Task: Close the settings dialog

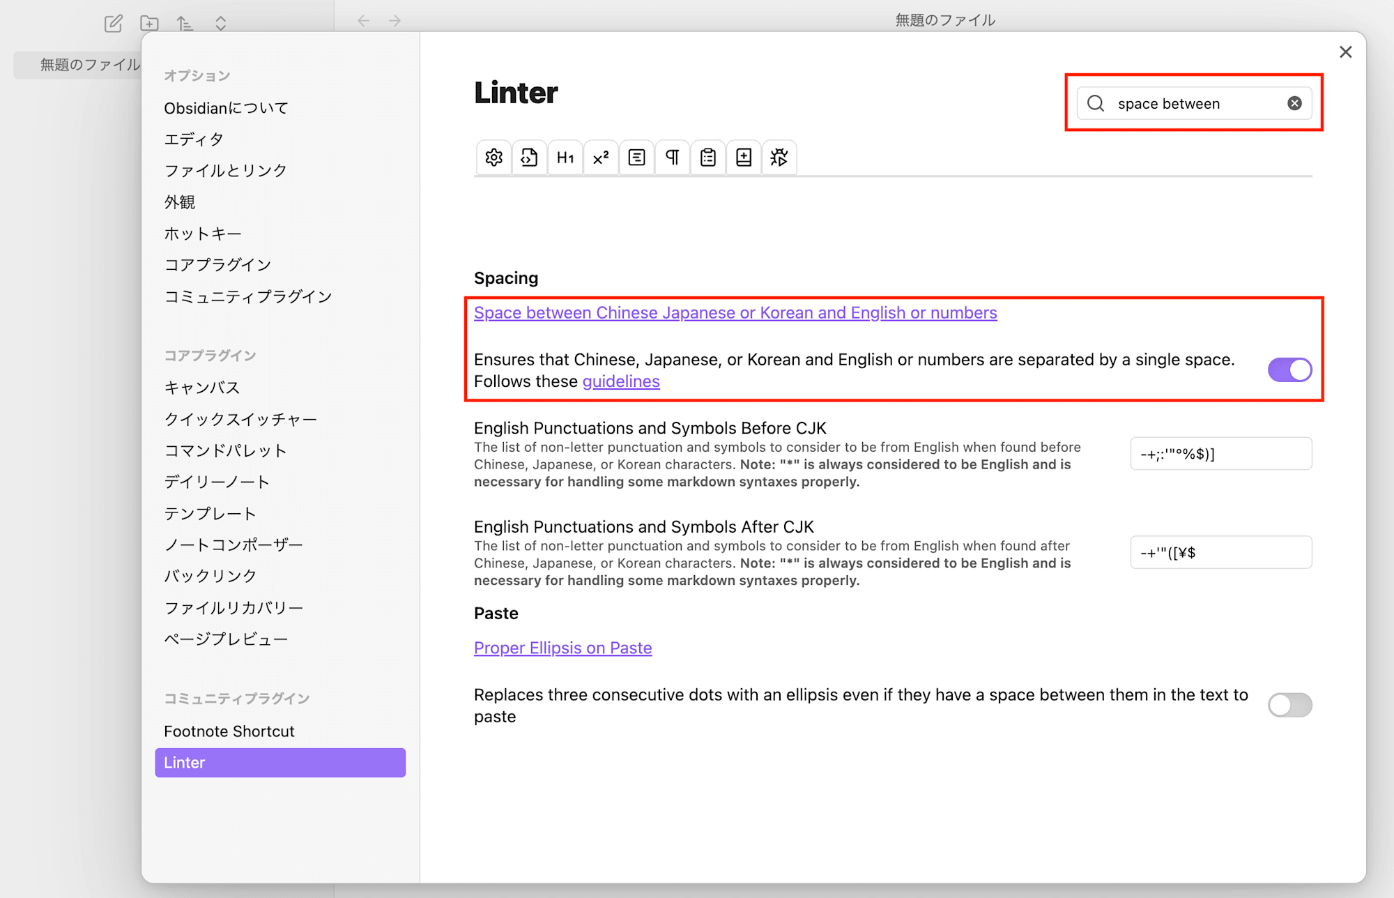Action: point(1346,52)
